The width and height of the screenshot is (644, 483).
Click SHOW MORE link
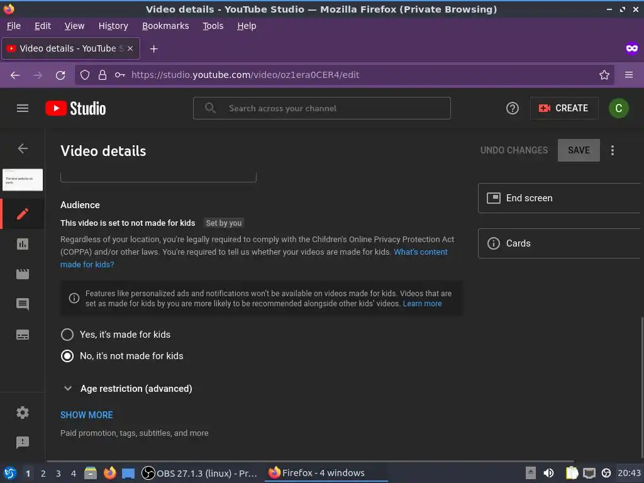87,415
